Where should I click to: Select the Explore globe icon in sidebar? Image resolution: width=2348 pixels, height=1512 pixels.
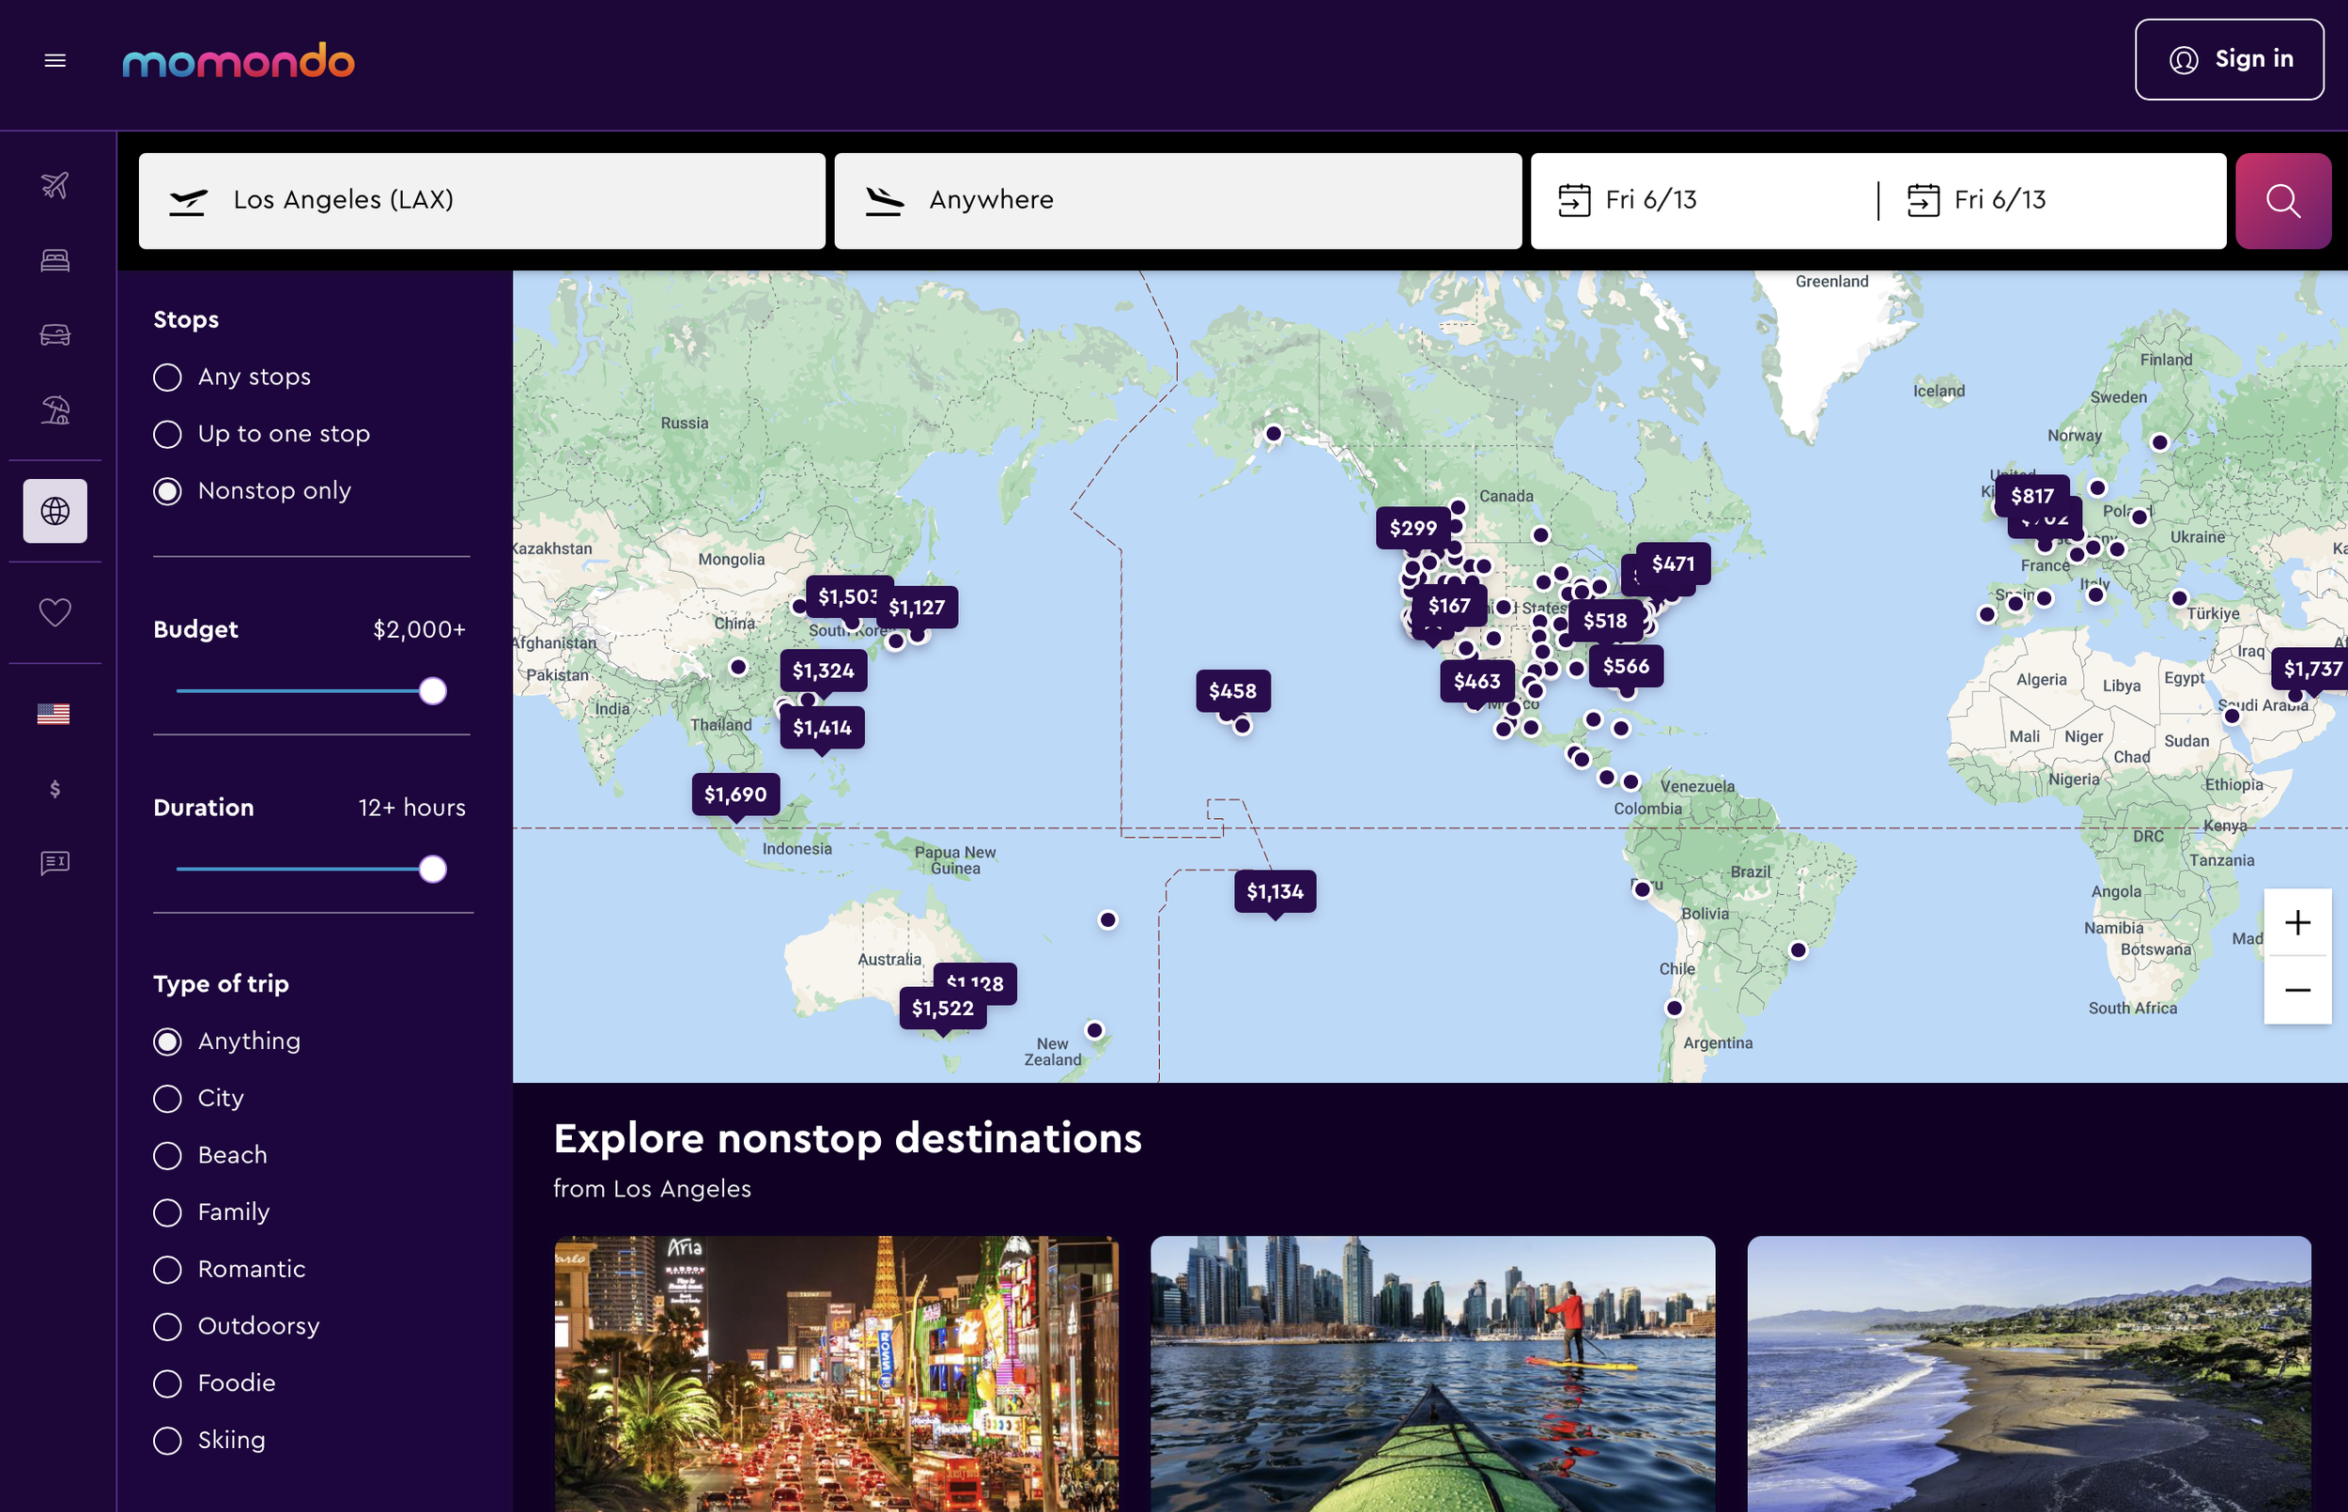[55, 511]
